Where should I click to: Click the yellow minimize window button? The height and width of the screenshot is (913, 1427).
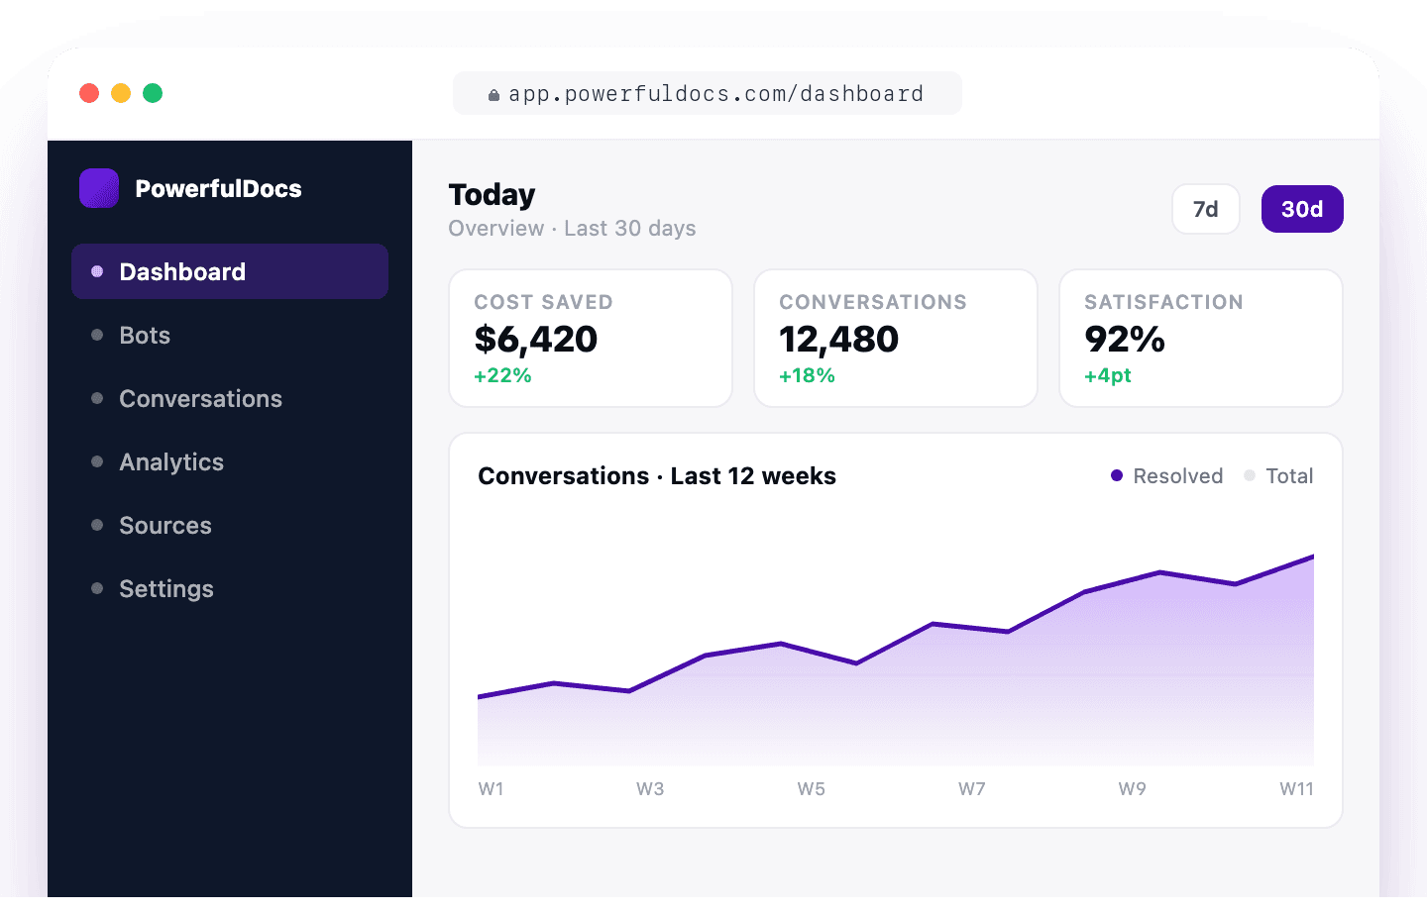point(121,93)
